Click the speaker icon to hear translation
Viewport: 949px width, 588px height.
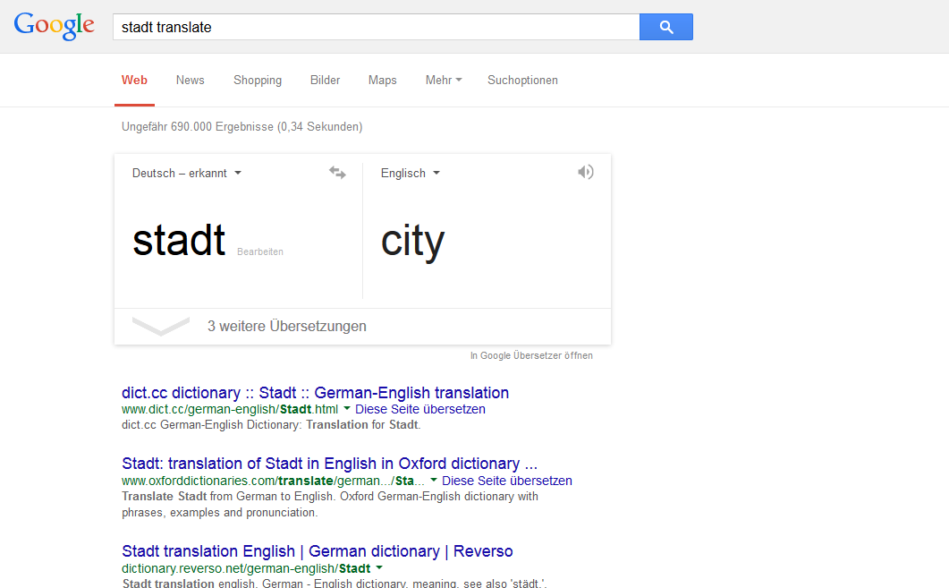point(586,172)
